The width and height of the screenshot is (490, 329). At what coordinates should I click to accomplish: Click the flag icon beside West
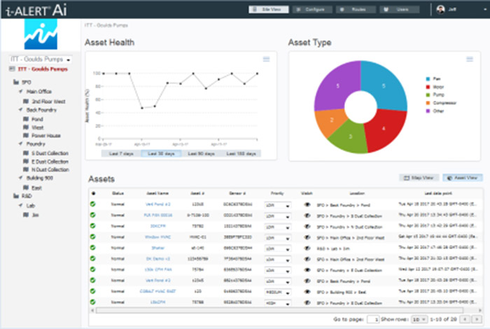27,127
